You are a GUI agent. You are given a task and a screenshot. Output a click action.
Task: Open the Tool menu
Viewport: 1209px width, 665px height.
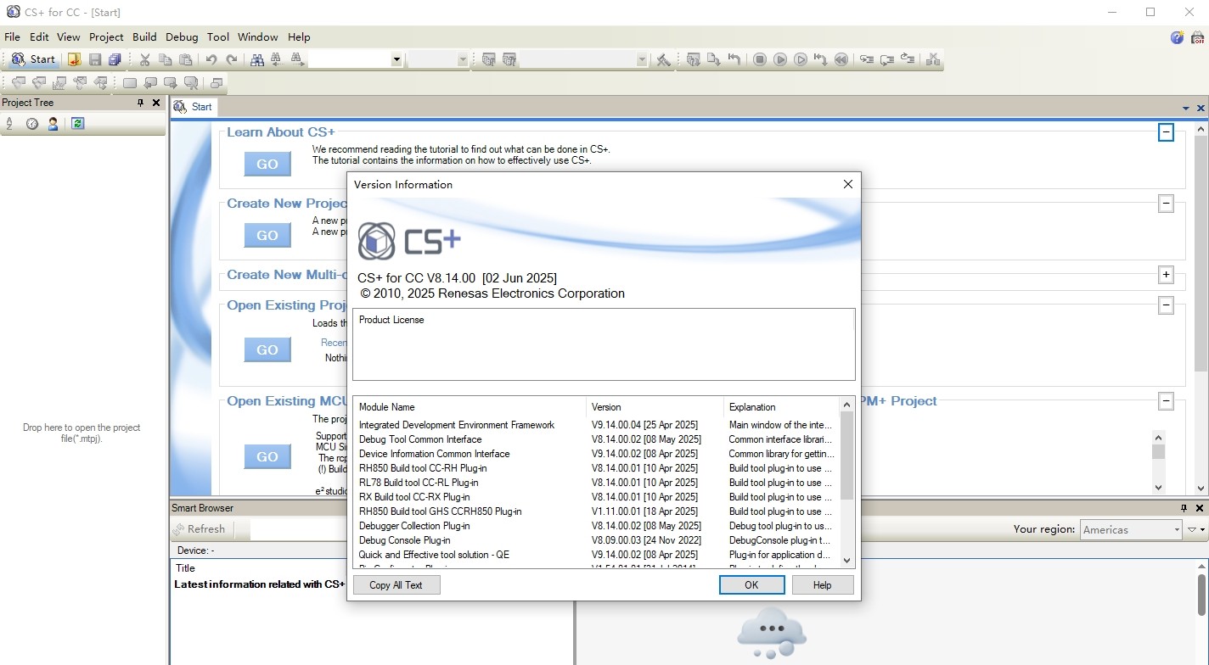(218, 37)
